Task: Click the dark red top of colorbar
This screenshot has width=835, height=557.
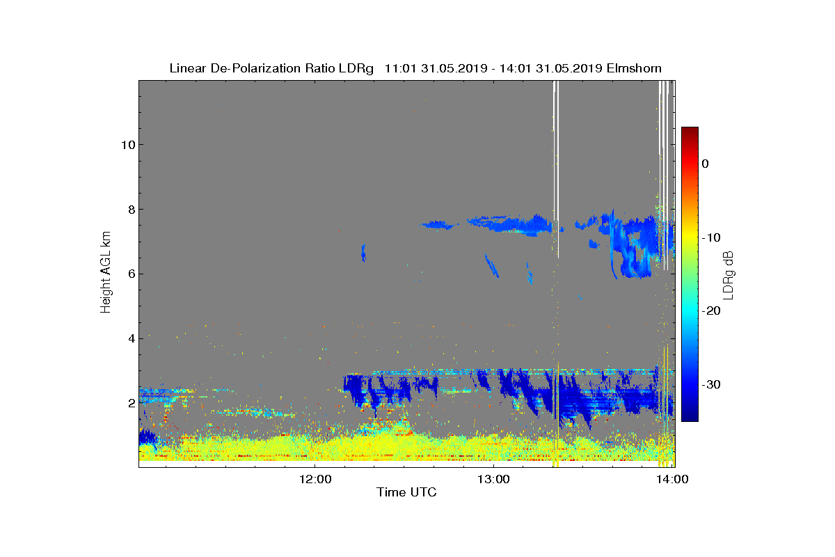Action: coord(690,131)
